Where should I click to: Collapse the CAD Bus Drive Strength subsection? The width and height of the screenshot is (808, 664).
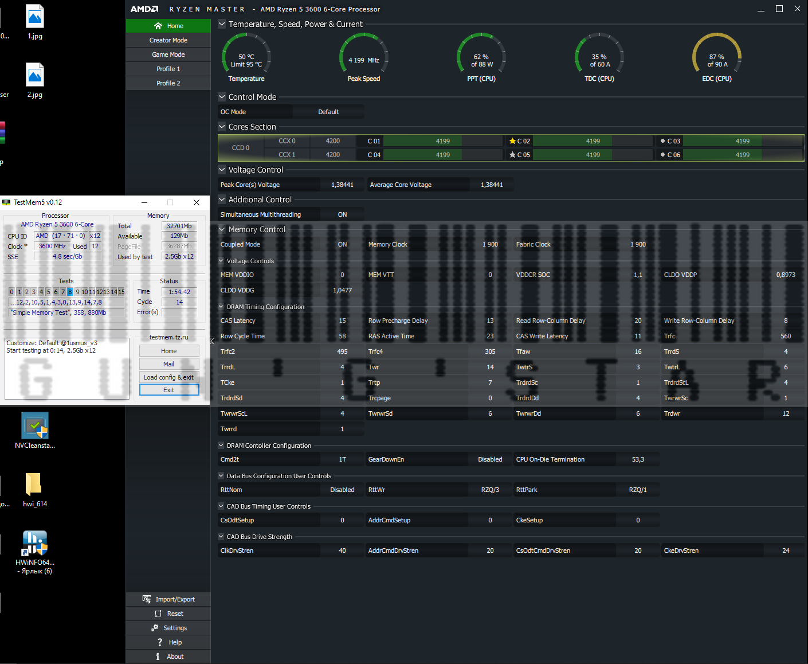(221, 537)
